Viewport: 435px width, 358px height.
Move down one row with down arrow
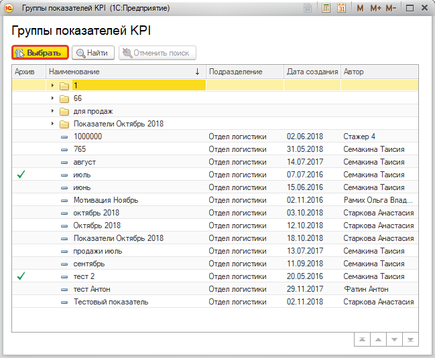pyautogui.click(x=394, y=339)
